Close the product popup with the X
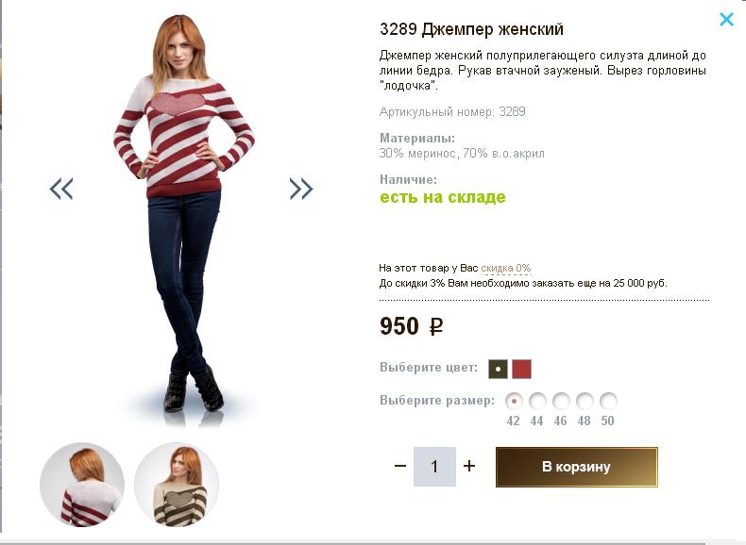The image size is (746, 545). [726, 19]
